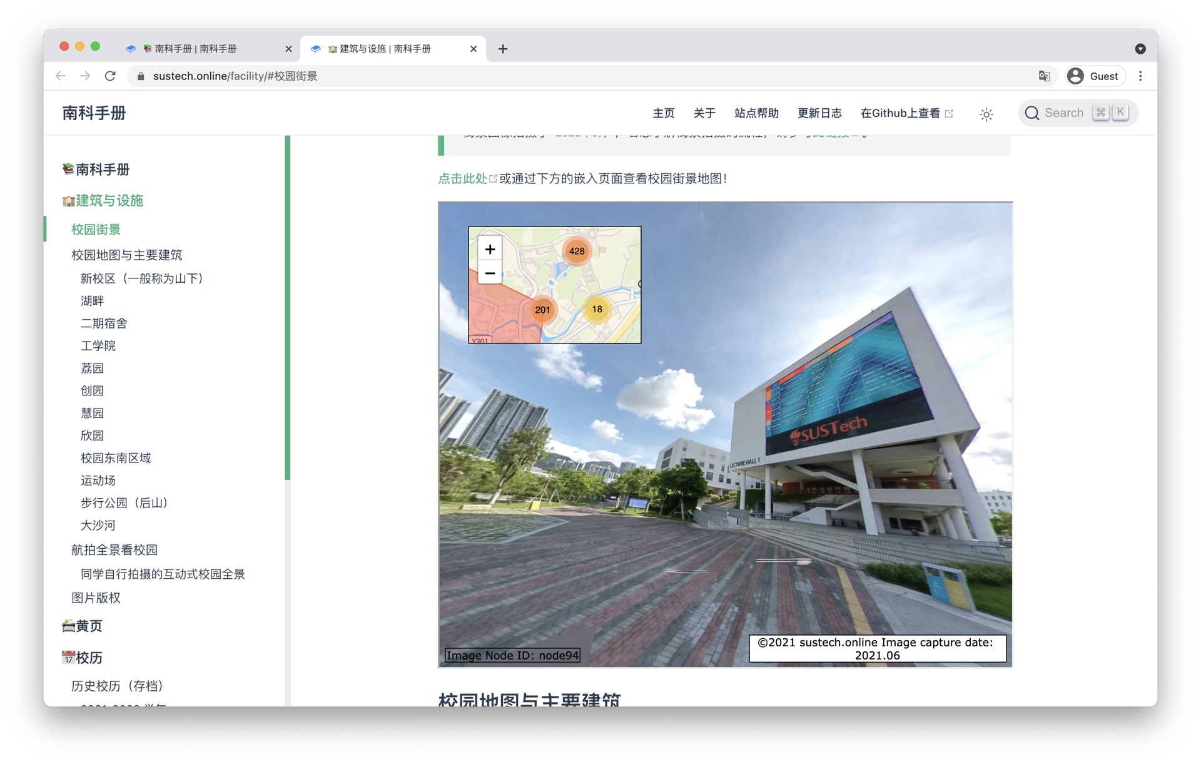This screenshot has width=1201, height=764.
Task: Open the 更新日志 navigation item
Action: 819,113
